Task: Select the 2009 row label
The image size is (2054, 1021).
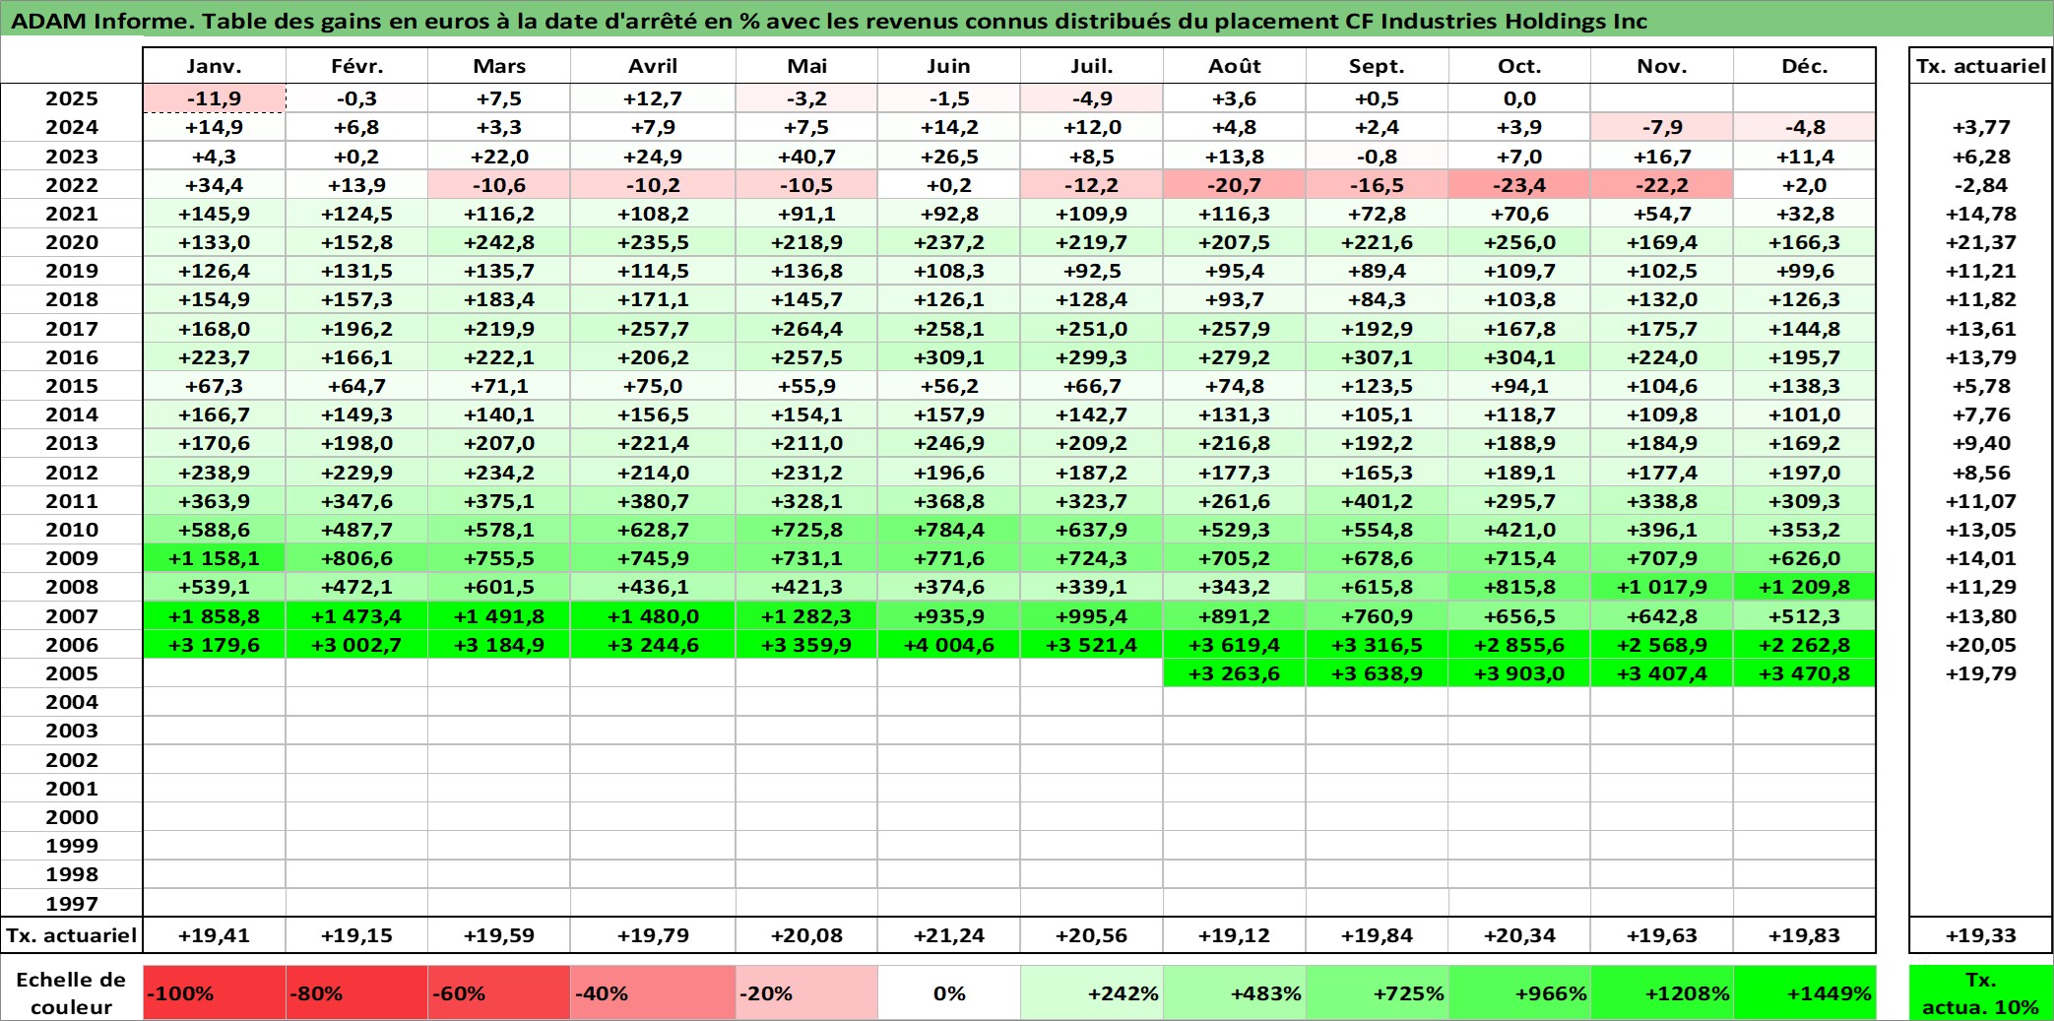Action: point(72,558)
